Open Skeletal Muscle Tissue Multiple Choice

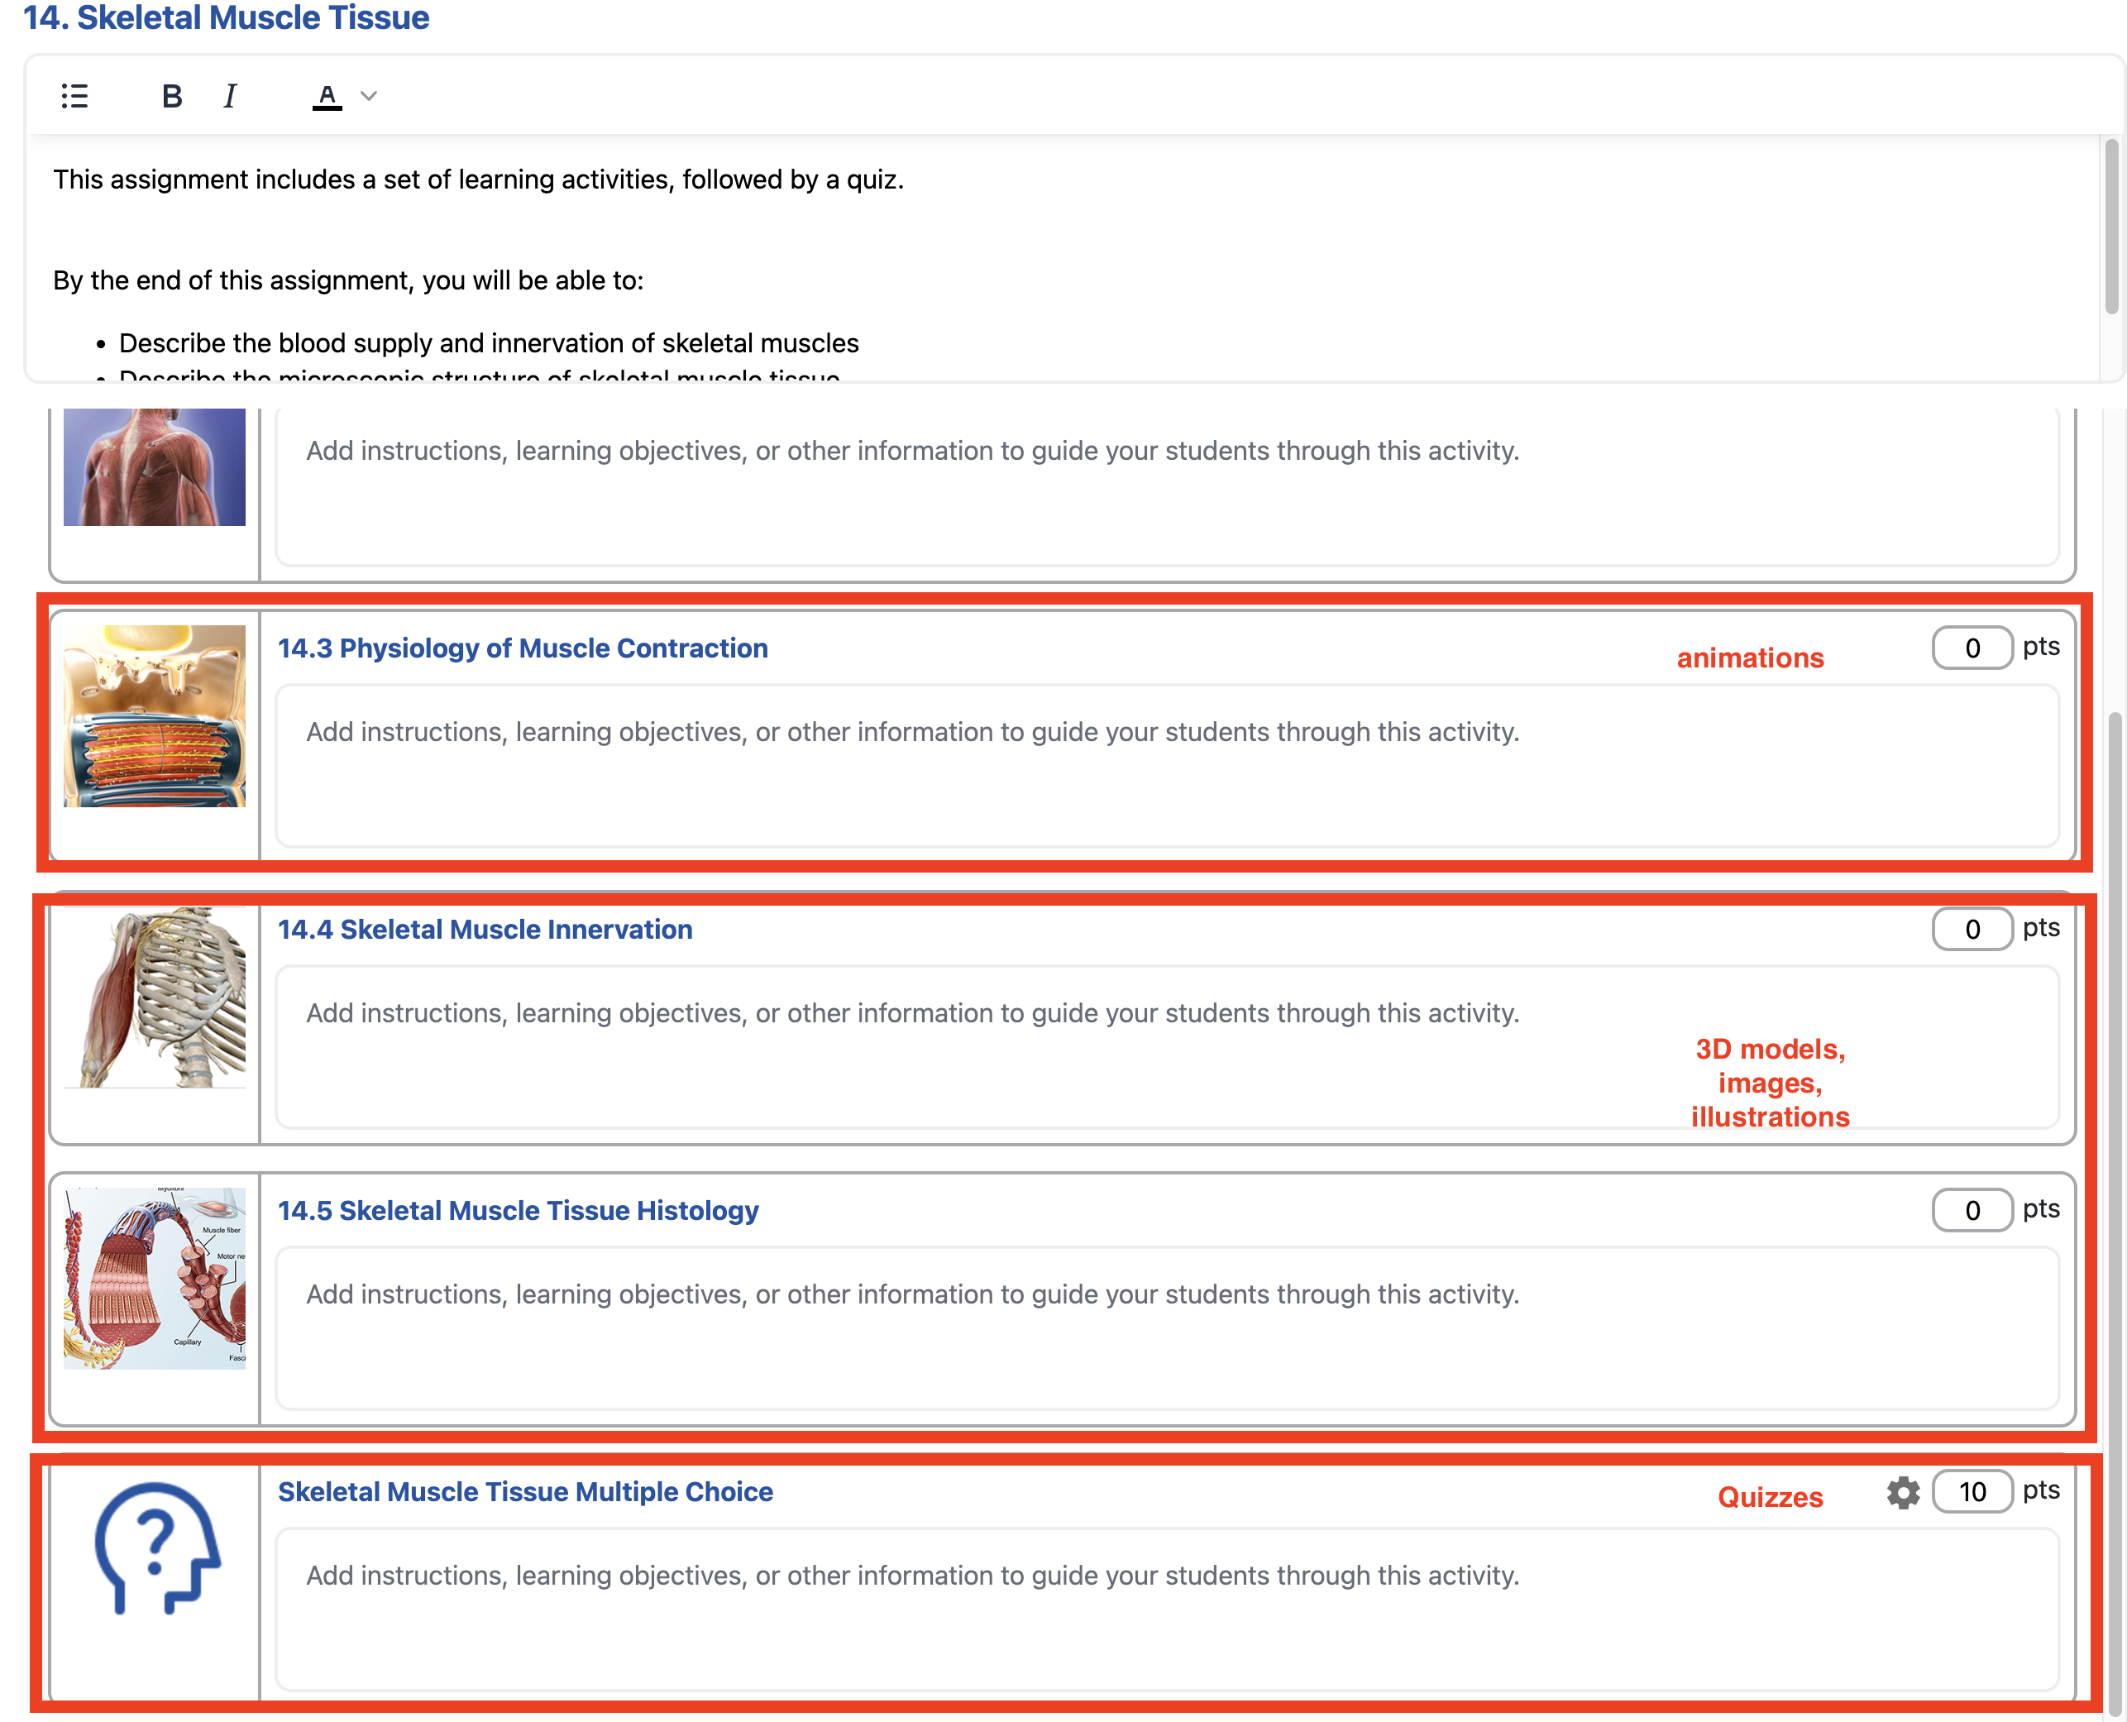(524, 1492)
